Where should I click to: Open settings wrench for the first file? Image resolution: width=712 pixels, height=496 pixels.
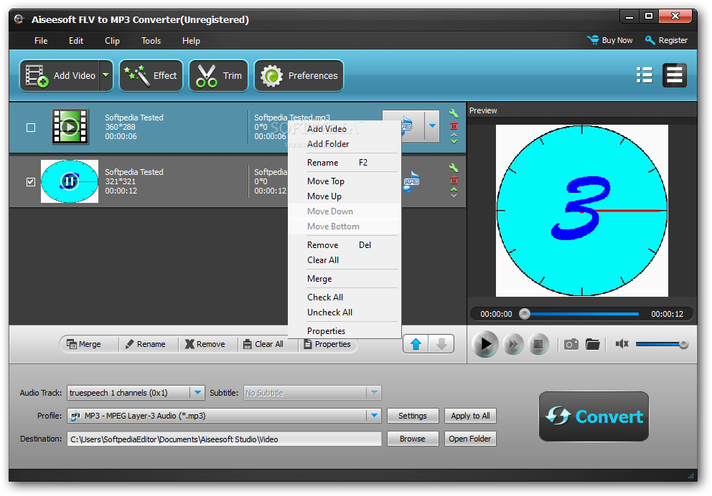[x=453, y=113]
